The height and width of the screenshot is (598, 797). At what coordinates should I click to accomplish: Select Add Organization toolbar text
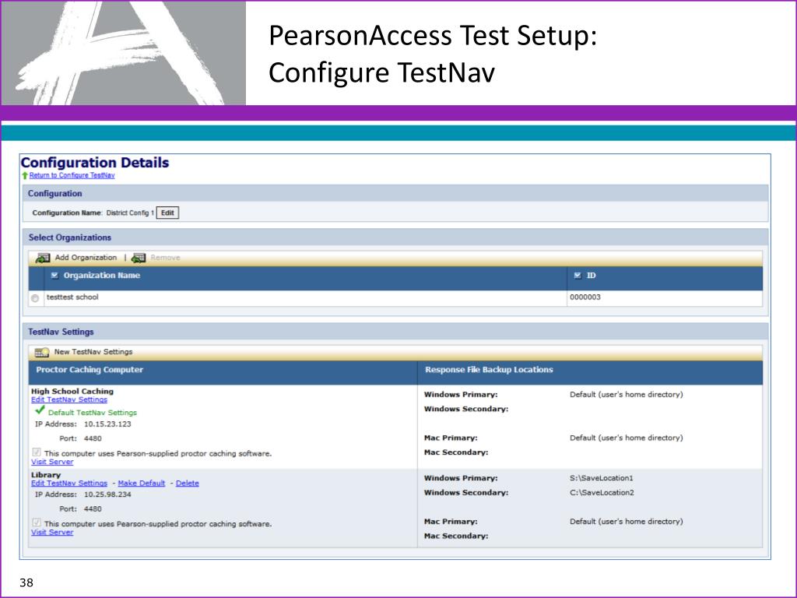tap(86, 258)
